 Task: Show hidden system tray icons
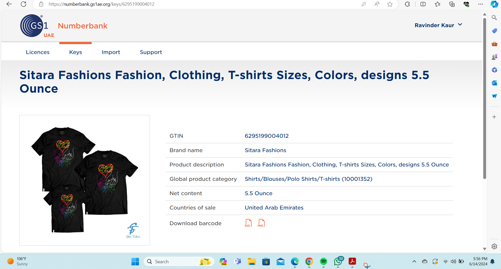[414, 261]
